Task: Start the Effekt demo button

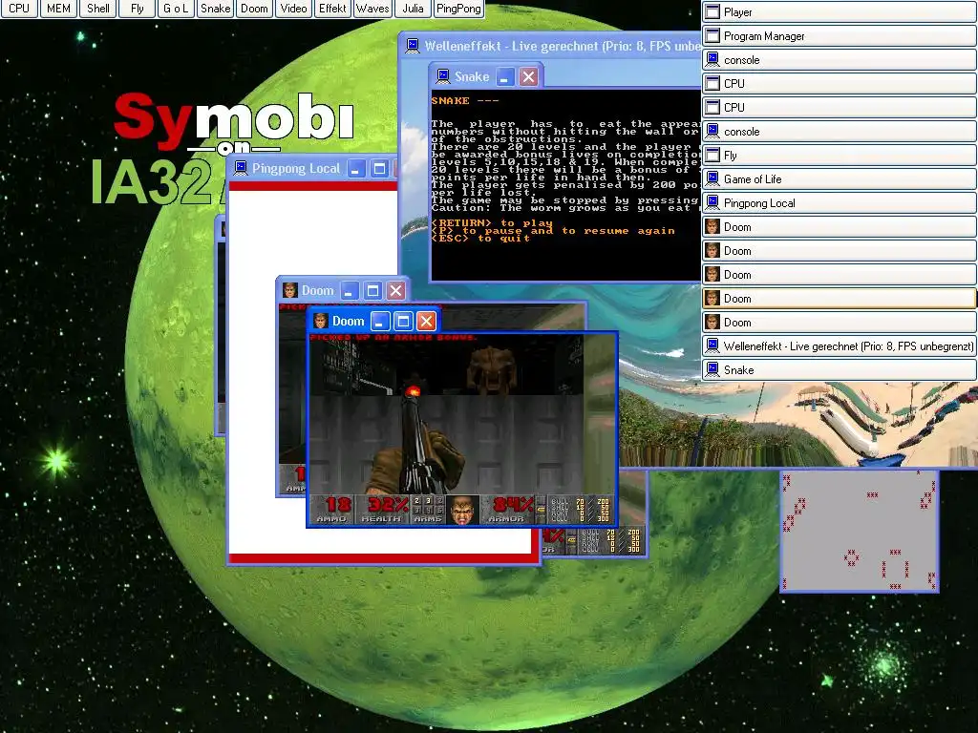Action: (332, 9)
